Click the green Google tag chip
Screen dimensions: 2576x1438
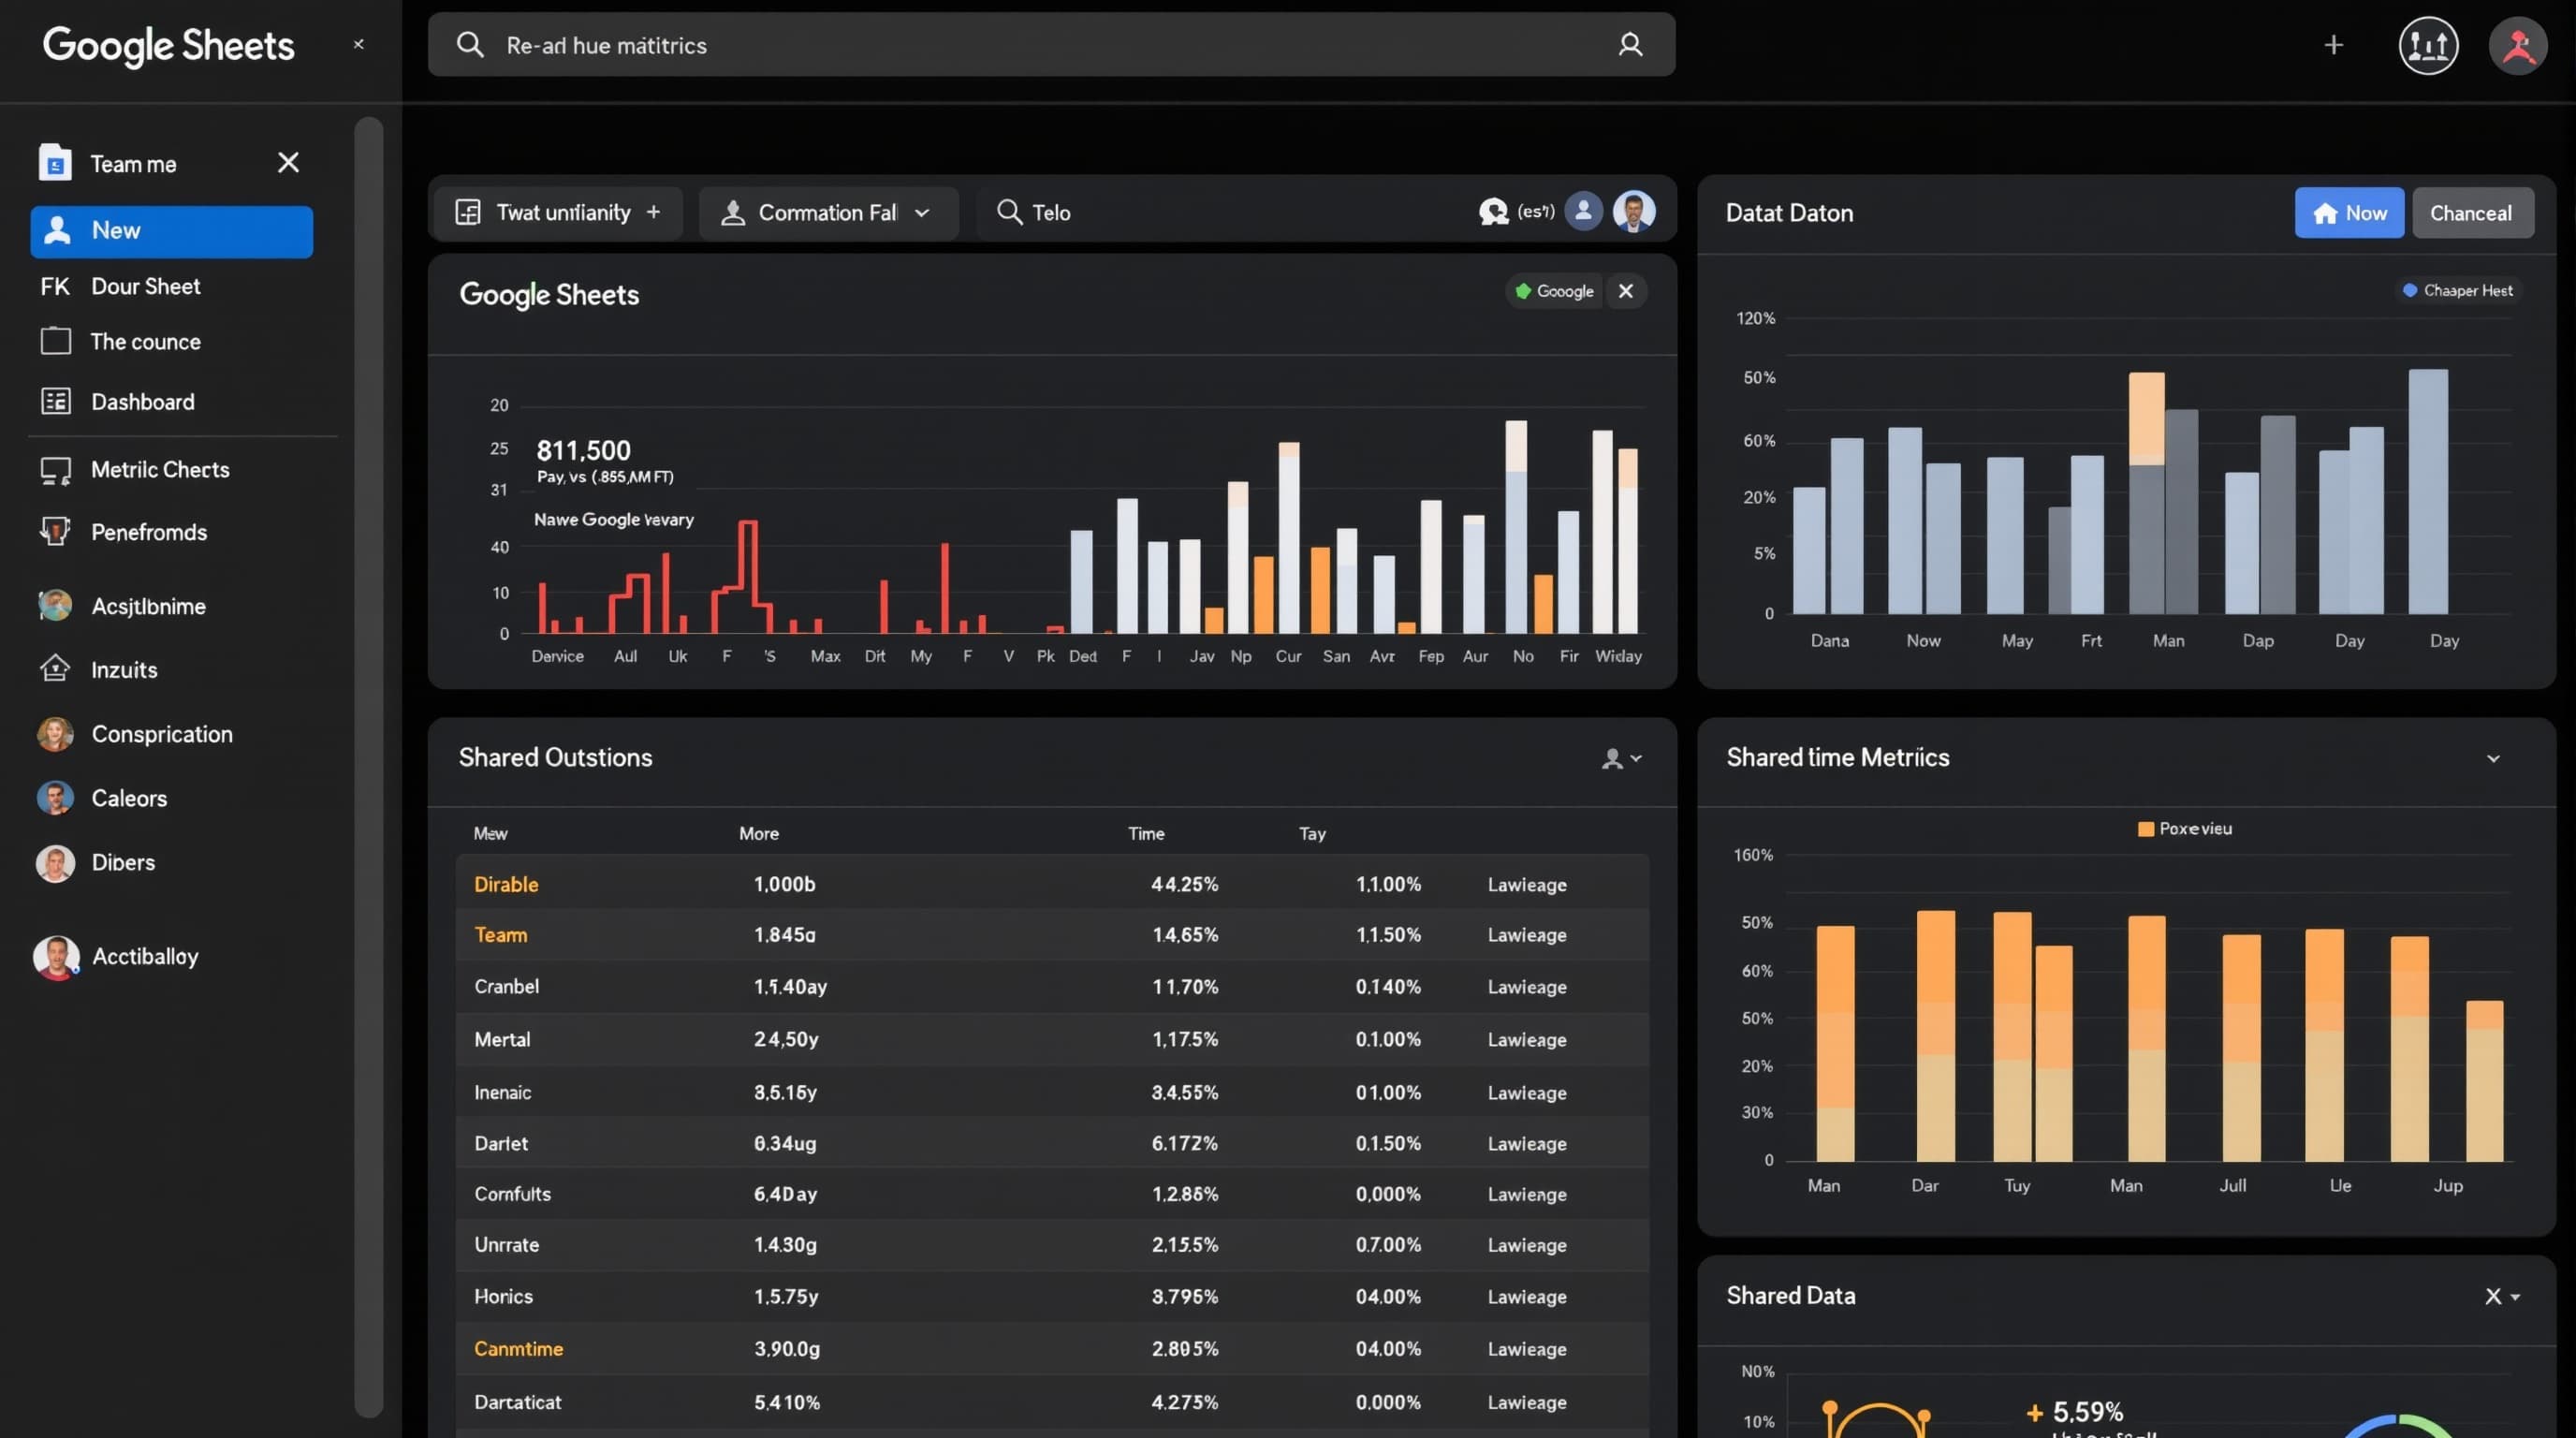[x=1554, y=291]
